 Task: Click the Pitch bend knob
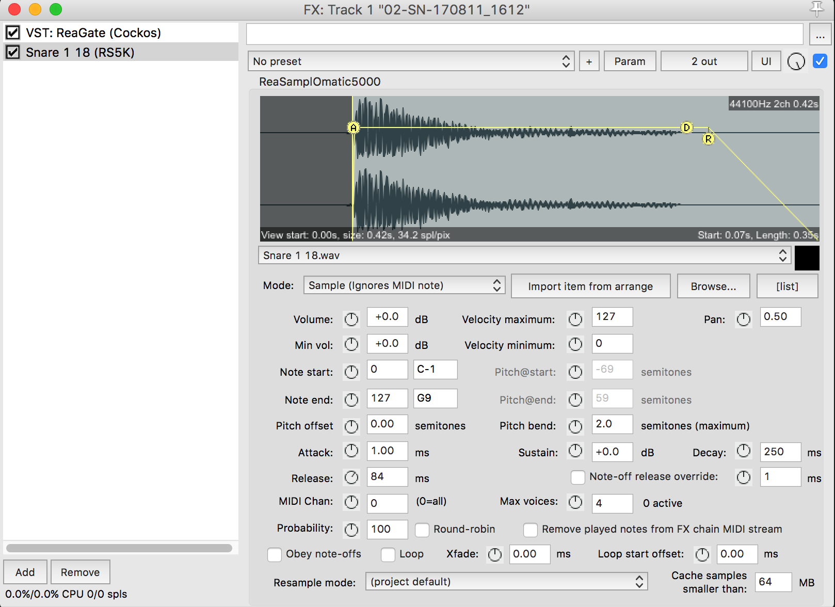[x=575, y=426]
